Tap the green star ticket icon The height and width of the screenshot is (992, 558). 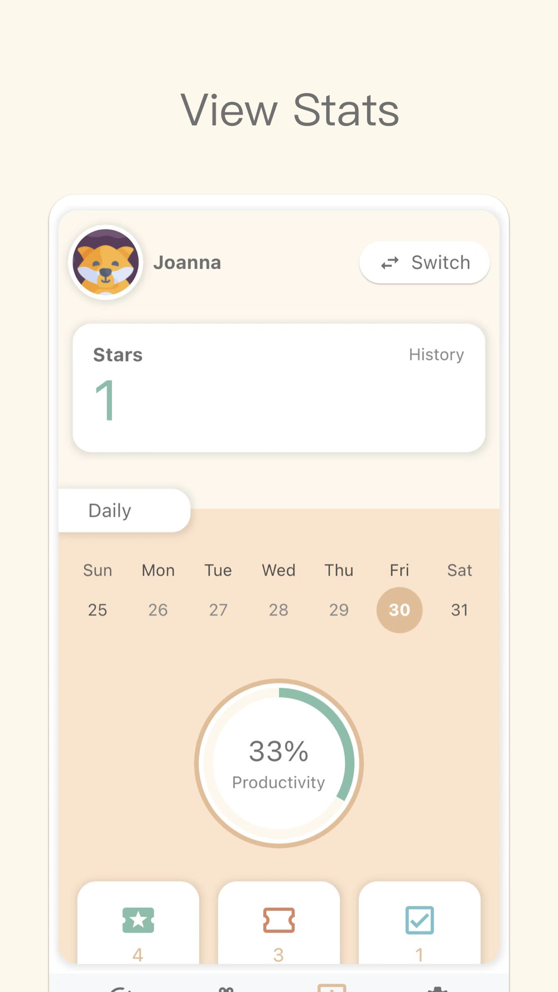click(x=138, y=920)
